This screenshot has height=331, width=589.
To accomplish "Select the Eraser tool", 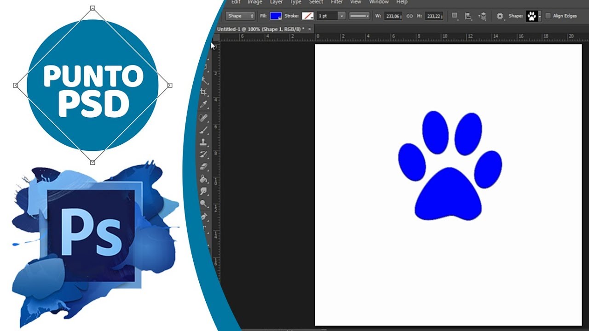I will click(x=204, y=167).
